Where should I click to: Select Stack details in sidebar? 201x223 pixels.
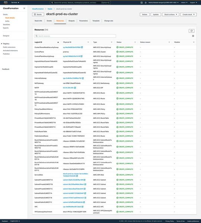(10, 18)
